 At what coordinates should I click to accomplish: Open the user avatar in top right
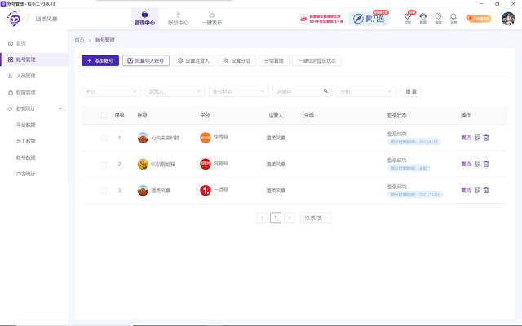[507, 18]
